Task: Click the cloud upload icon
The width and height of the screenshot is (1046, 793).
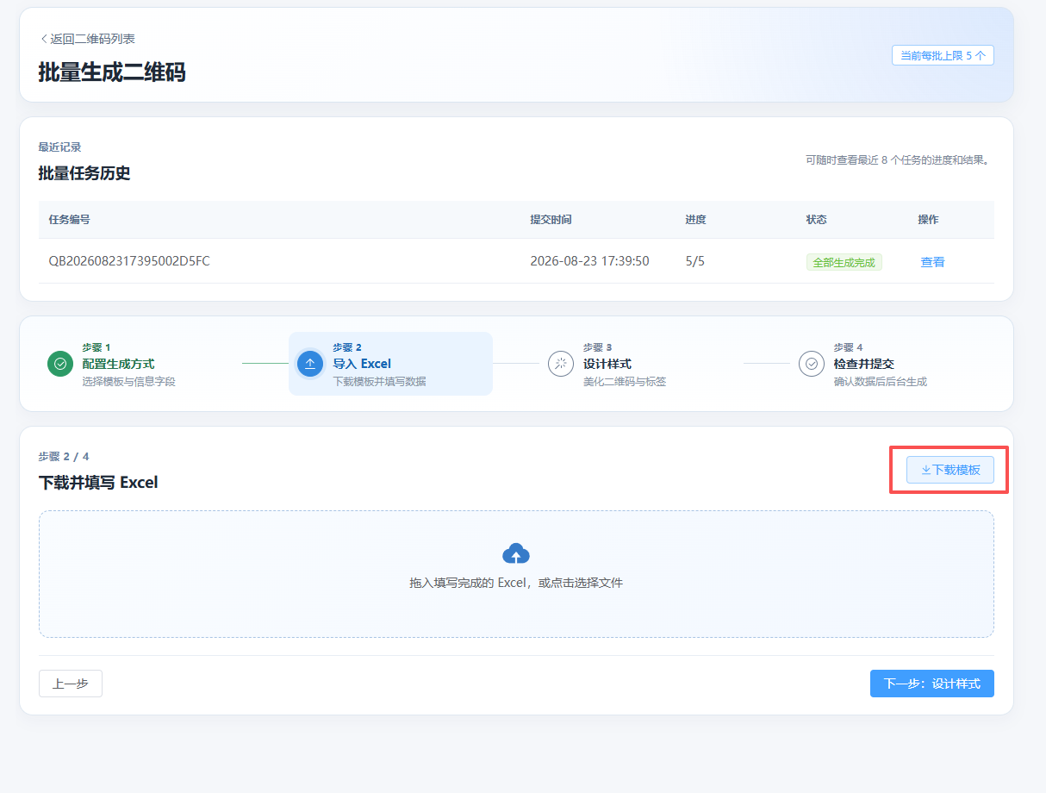Action: click(516, 553)
